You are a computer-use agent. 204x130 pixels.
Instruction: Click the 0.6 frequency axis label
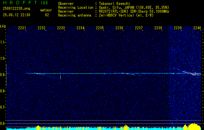point(3,123)
